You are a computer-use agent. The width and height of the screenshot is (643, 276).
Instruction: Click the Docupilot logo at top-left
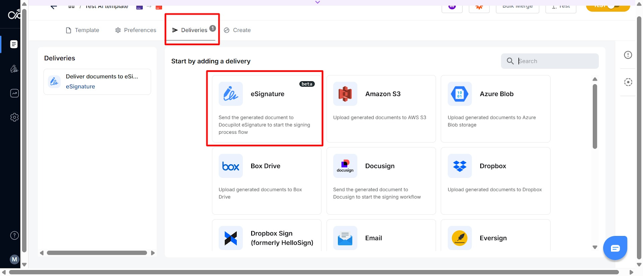14,15
